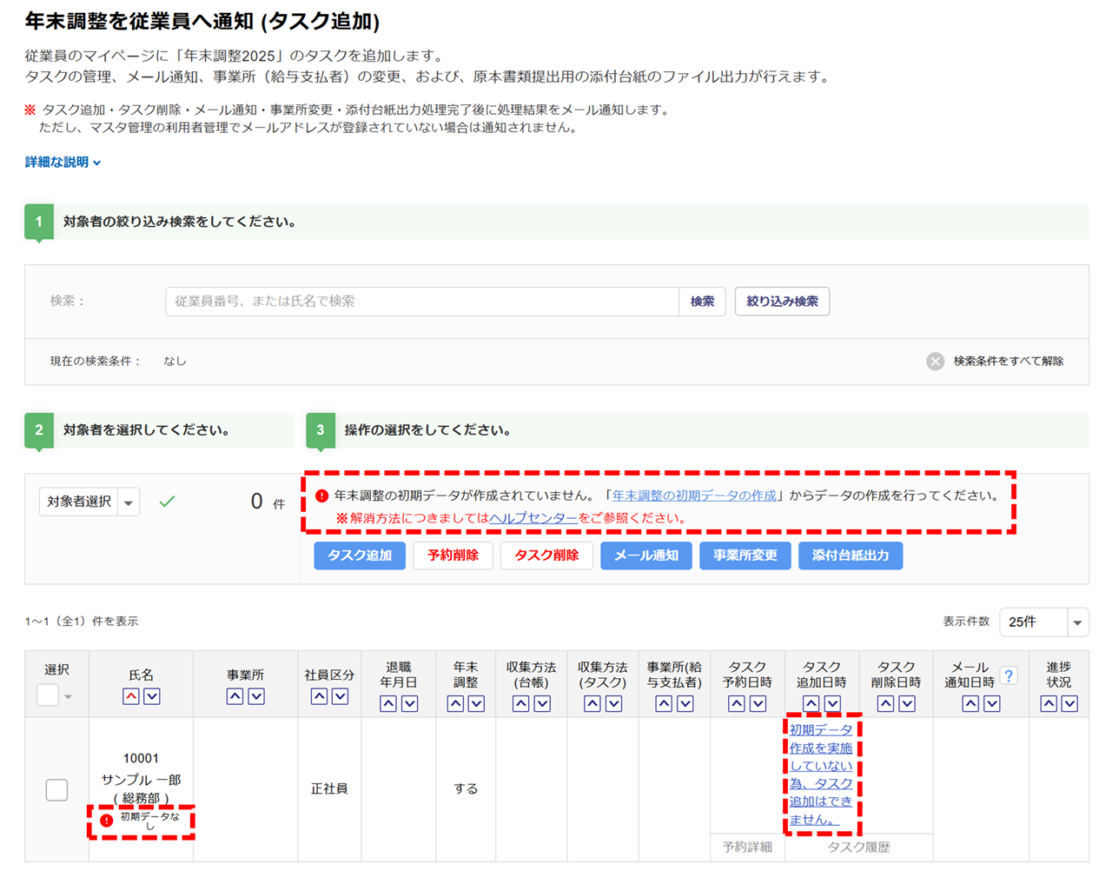Click ascending sort arrow under 社員区分
The height and width of the screenshot is (878, 1112).
pos(319,696)
